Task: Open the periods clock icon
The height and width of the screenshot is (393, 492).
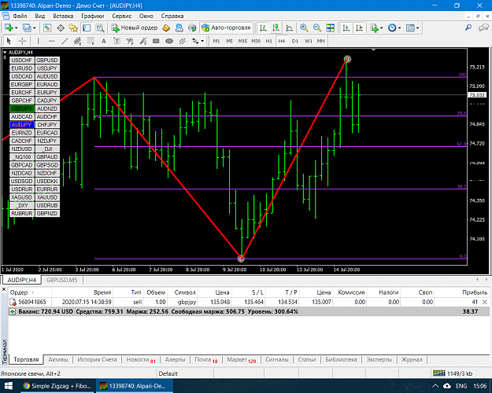Action: click(x=392, y=28)
